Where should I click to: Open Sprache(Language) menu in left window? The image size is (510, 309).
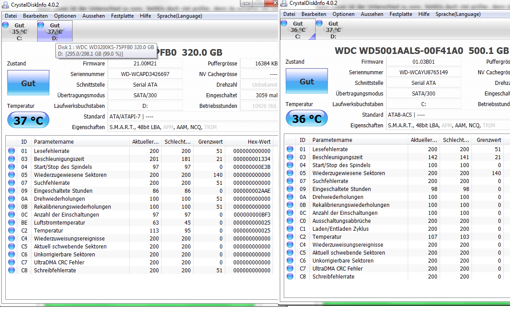[180, 15]
